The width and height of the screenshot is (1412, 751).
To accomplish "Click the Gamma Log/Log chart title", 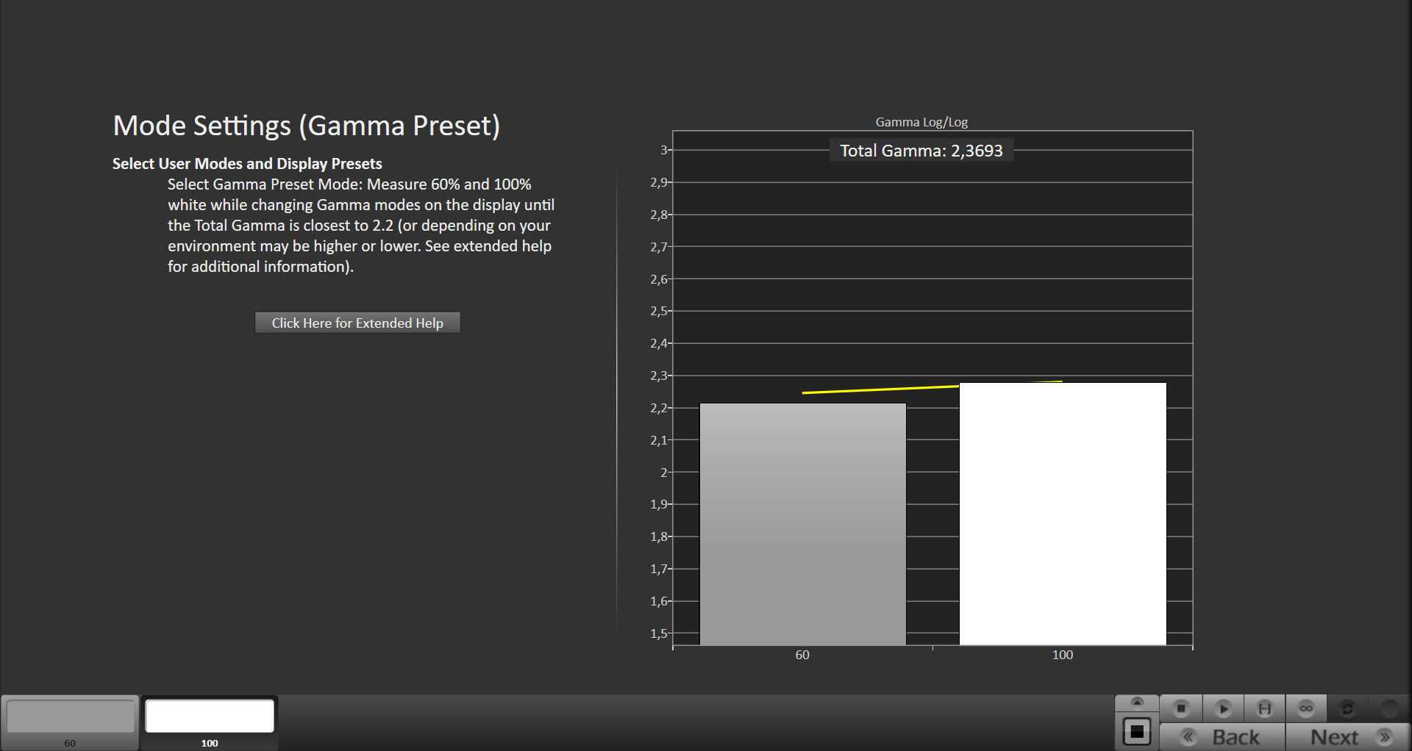I will pos(921,122).
